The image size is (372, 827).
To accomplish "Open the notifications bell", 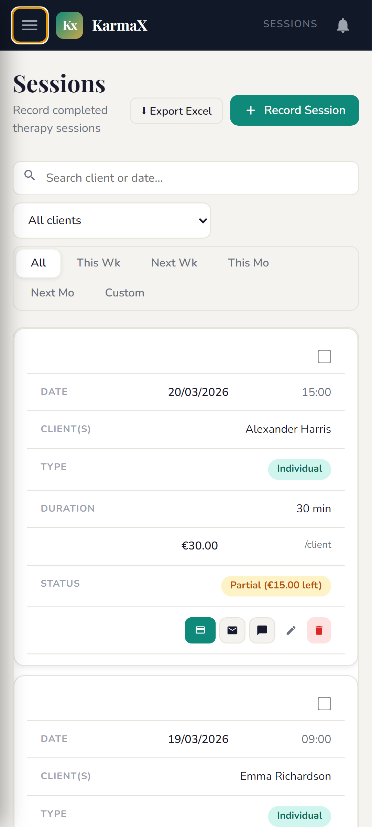I will (x=343, y=25).
